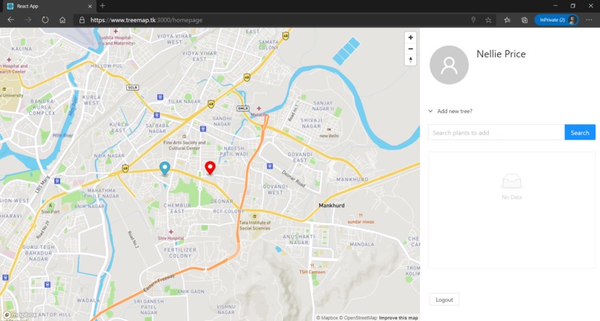The height and width of the screenshot is (321, 600).
Task: Click the TILAK NAGAR map label
Action: 184,102
